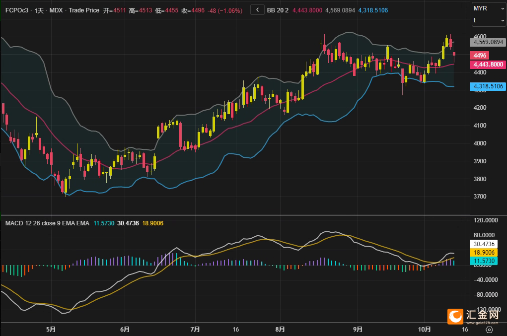This screenshot has height=336, width=507.
Task: Click the pink 4,443.8000 middle band tag
Action: click(x=488, y=65)
